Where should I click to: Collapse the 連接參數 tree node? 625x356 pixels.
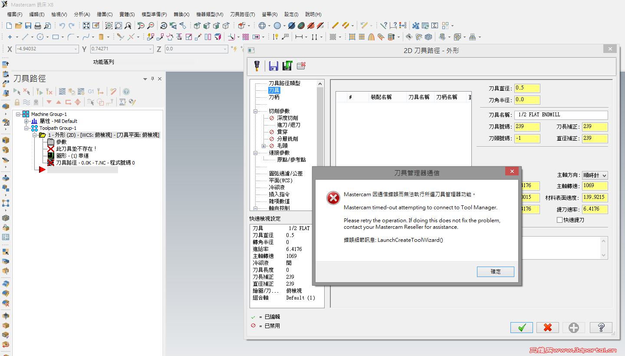click(x=256, y=153)
